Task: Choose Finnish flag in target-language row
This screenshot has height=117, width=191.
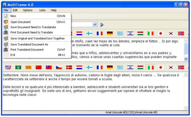Action: click(89, 67)
